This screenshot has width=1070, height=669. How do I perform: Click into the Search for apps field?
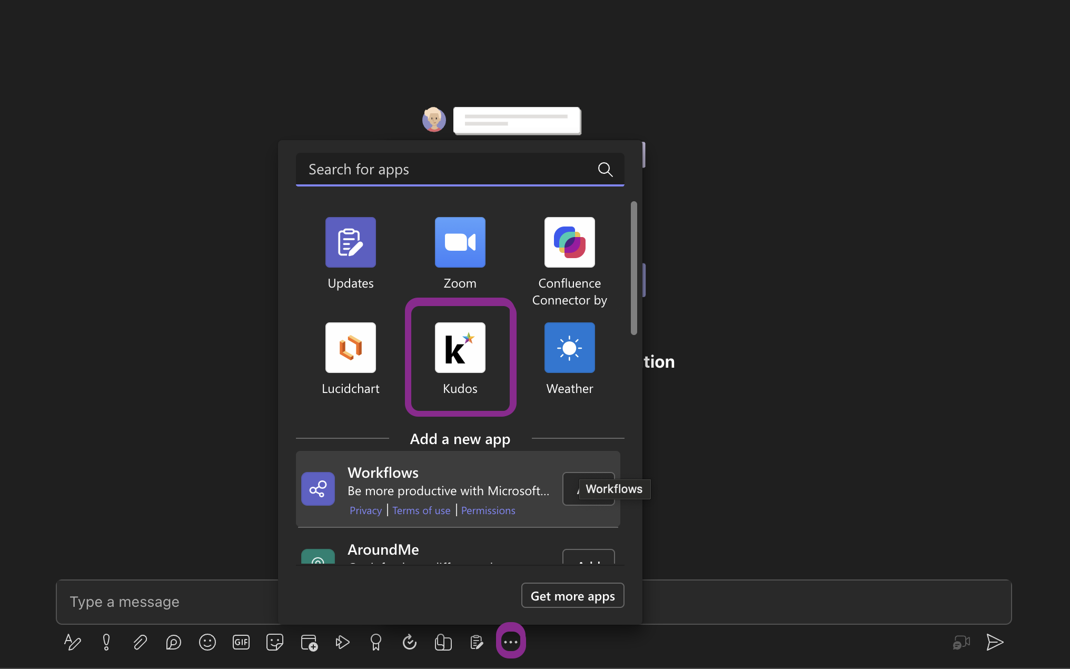460,170
